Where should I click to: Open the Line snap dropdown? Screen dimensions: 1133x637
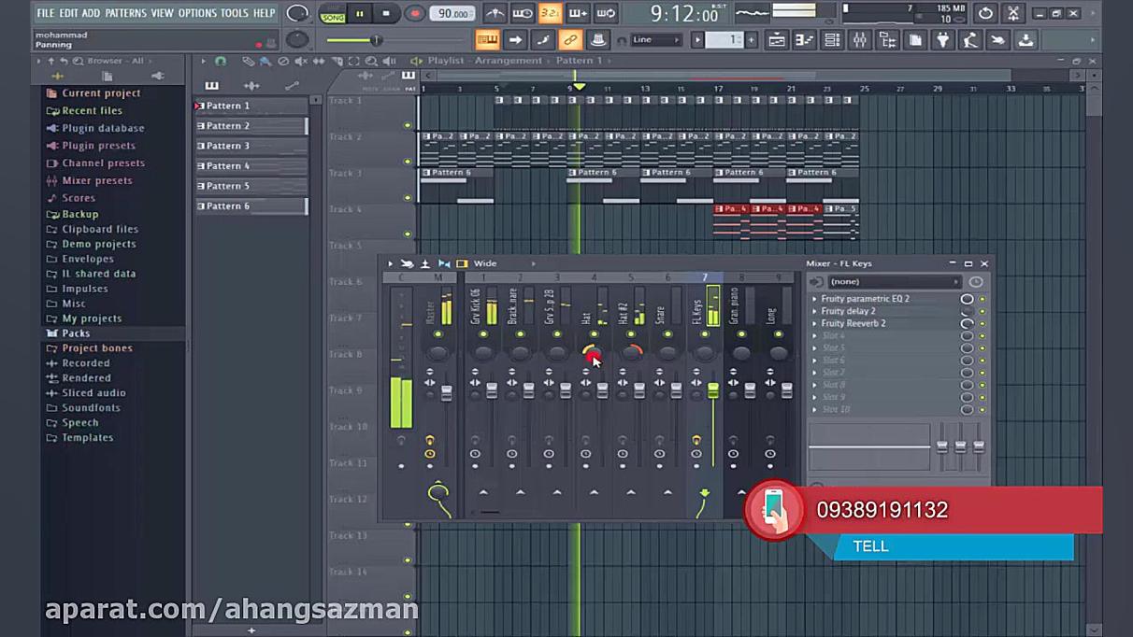(657, 40)
